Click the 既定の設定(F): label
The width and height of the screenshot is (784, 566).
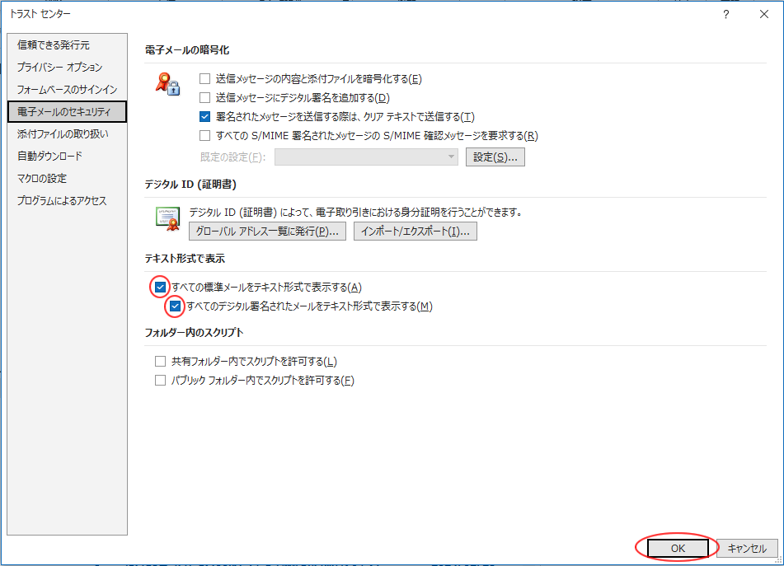[x=232, y=157]
